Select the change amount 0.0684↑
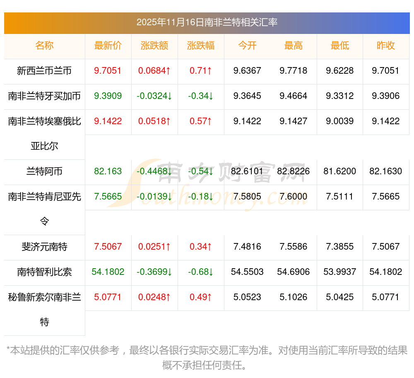 click(x=154, y=71)
